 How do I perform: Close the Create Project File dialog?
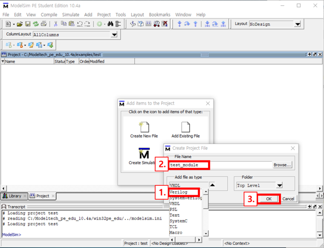[293, 148]
